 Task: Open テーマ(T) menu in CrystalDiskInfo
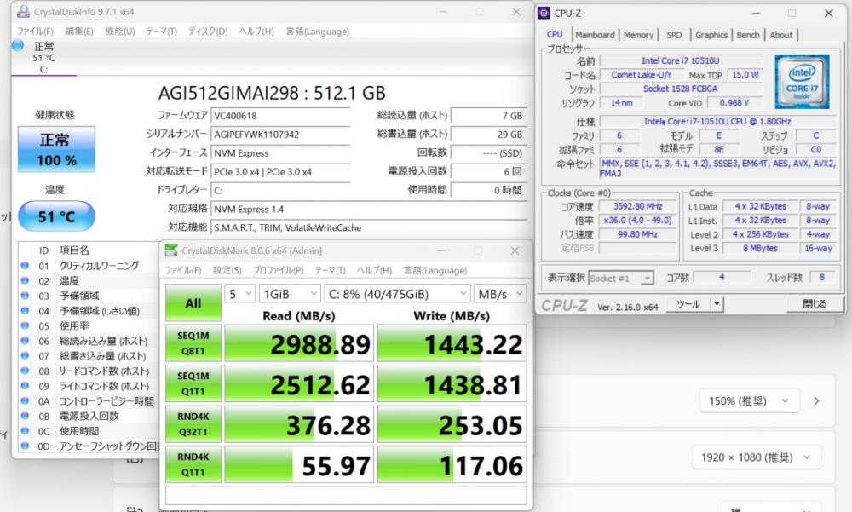tap(161, 32)
